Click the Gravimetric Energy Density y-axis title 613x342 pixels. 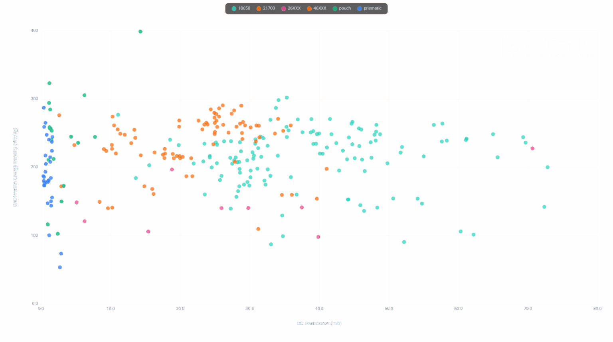click(15, 167)
